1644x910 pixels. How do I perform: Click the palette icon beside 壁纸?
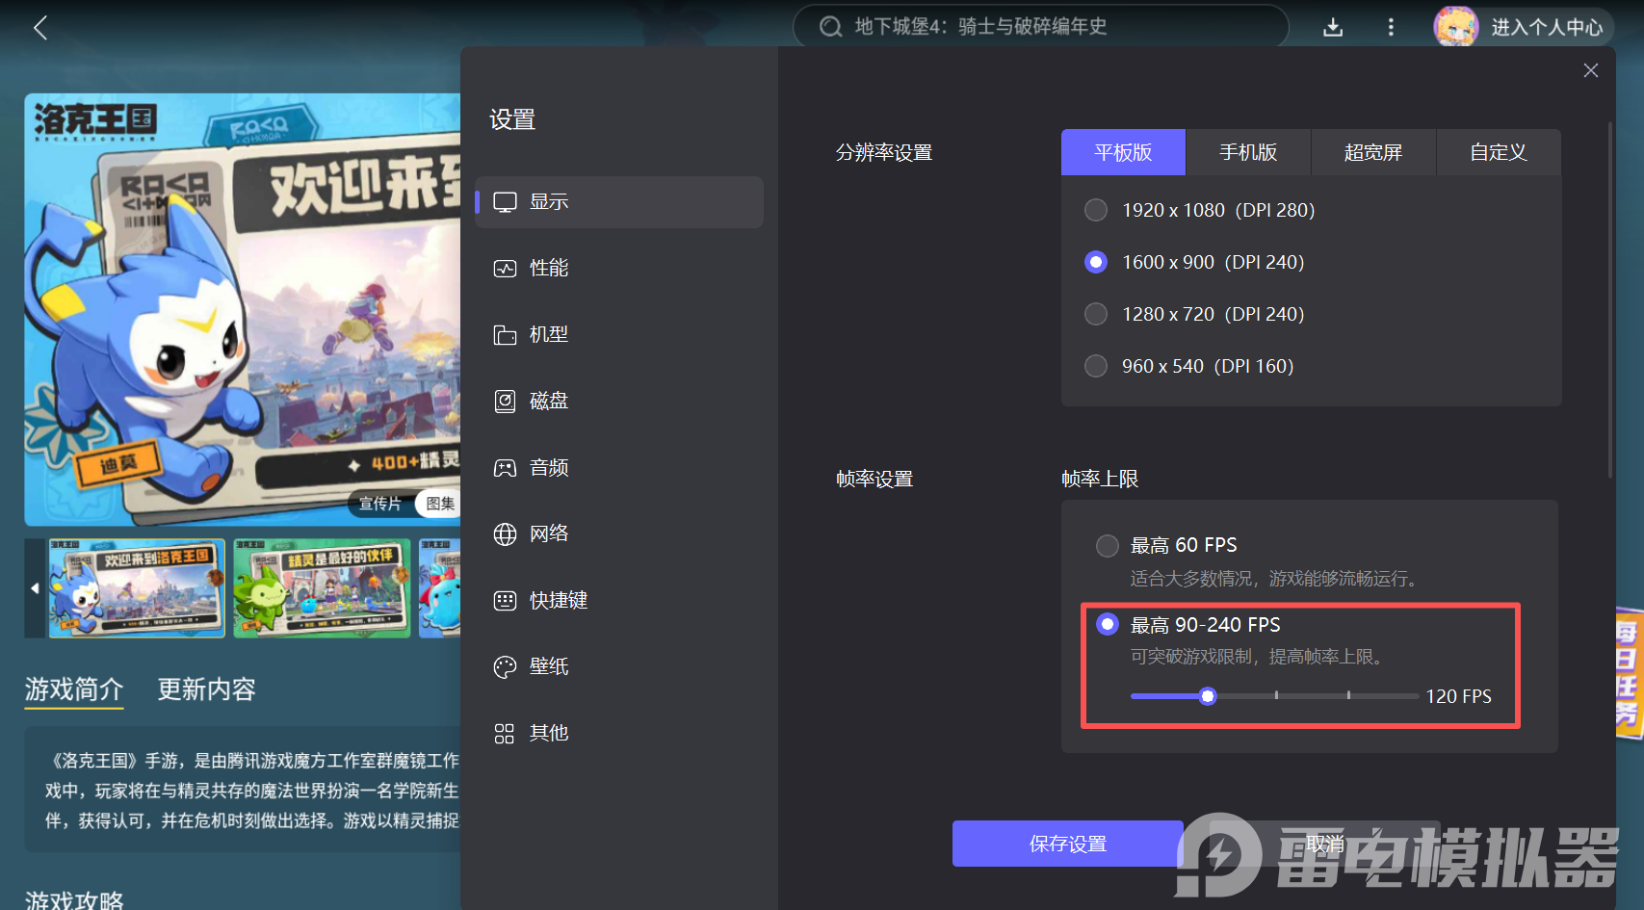506,667
